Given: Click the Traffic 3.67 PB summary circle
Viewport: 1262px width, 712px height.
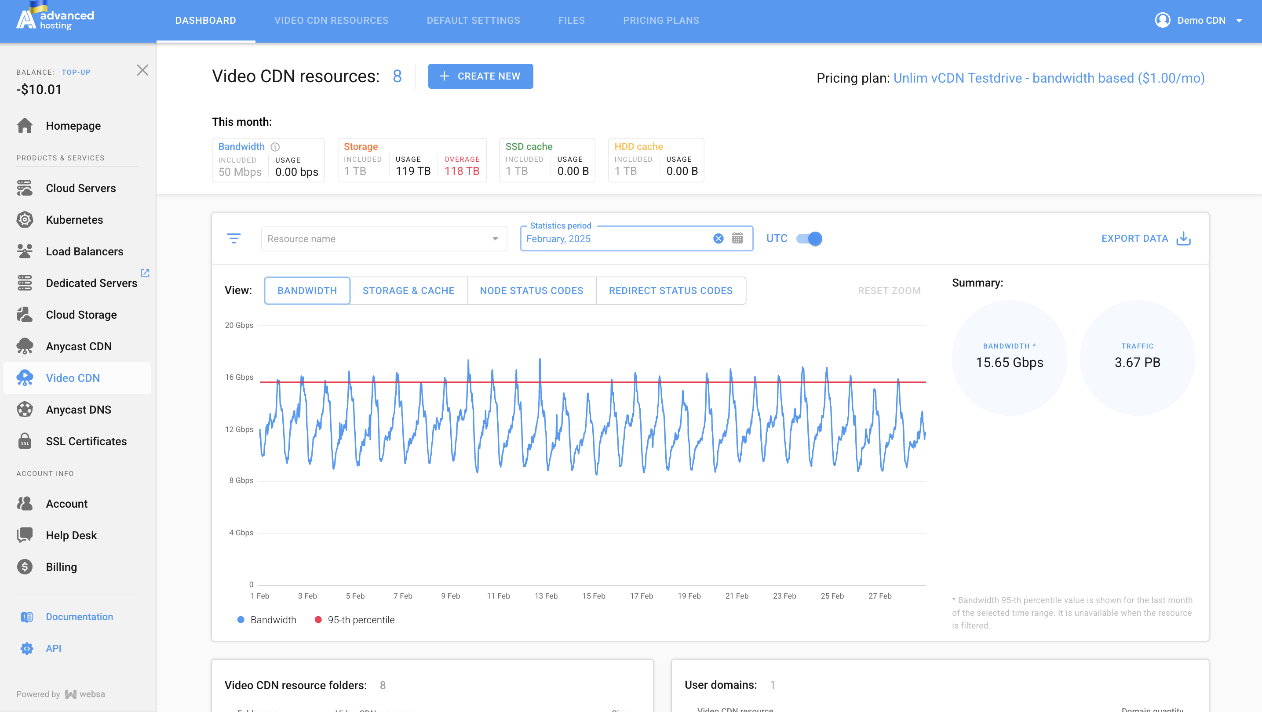Looking at the screenshot, I should tap(1137, 358).
